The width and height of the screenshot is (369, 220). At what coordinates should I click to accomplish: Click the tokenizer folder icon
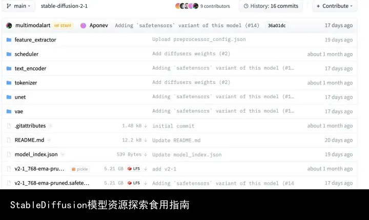(x=9, y=83)
